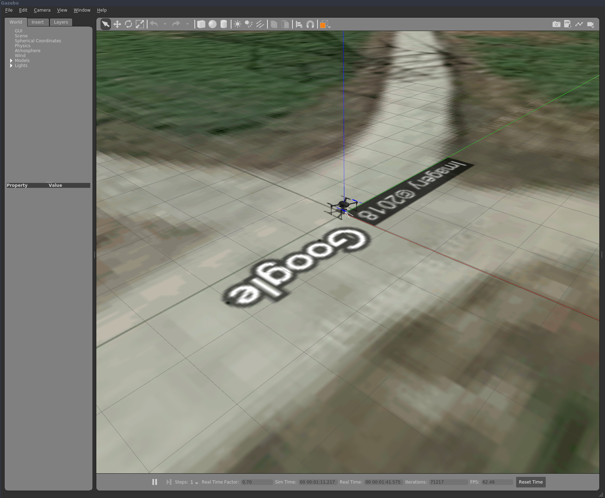Click the Property column header
The width and height of the screenshot is (605, 498).
pyautogui.click(x=17, y=185)
